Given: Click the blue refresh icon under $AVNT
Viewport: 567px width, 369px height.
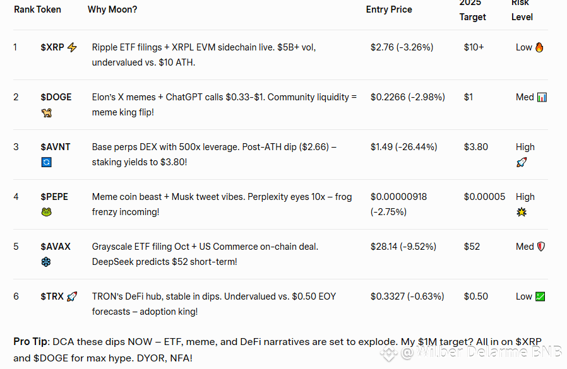Looking at the screenshot, I should 46,162.
